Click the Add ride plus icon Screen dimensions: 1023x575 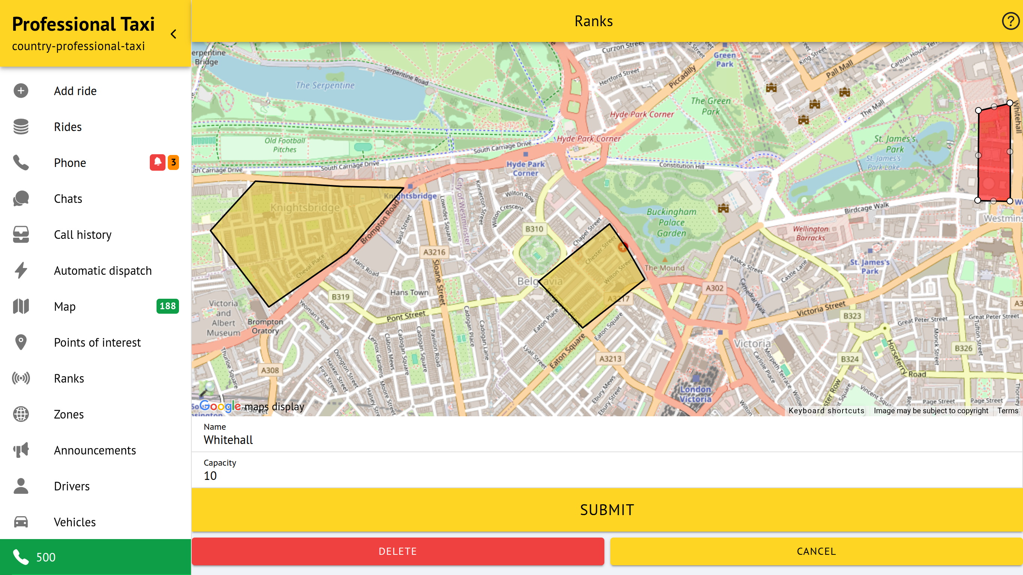click(21, 91)
